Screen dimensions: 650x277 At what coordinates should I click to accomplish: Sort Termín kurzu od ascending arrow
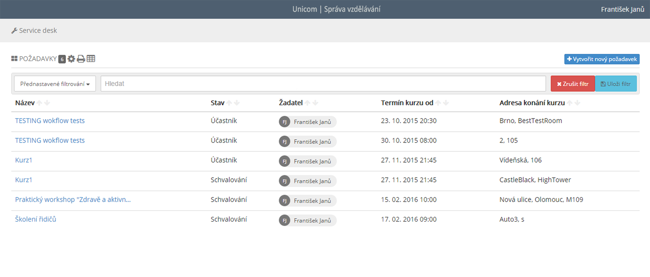(438, 103)
